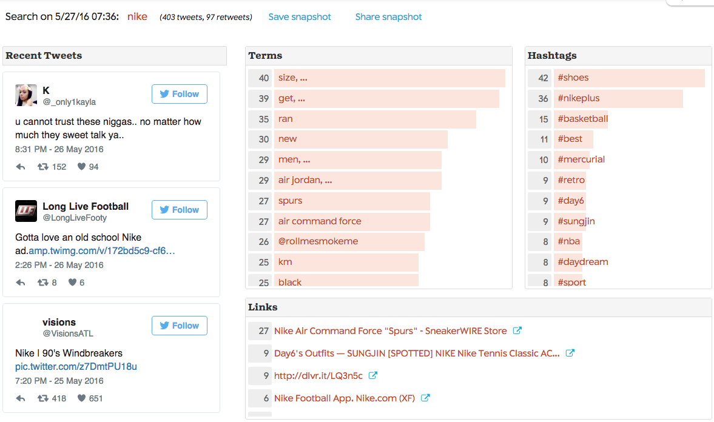This screenshot has width=714, height=422.
Task: Click reply arrow on Long Live Football tweet
Action: (x=21, y=283)
